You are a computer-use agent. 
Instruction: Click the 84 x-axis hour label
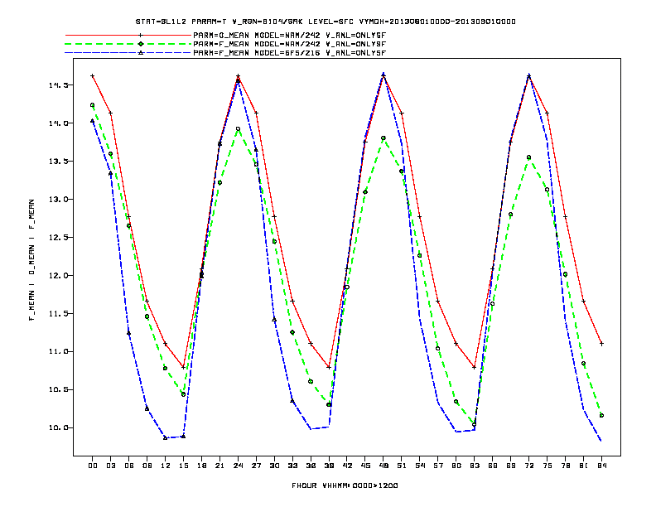click(601, 466)
